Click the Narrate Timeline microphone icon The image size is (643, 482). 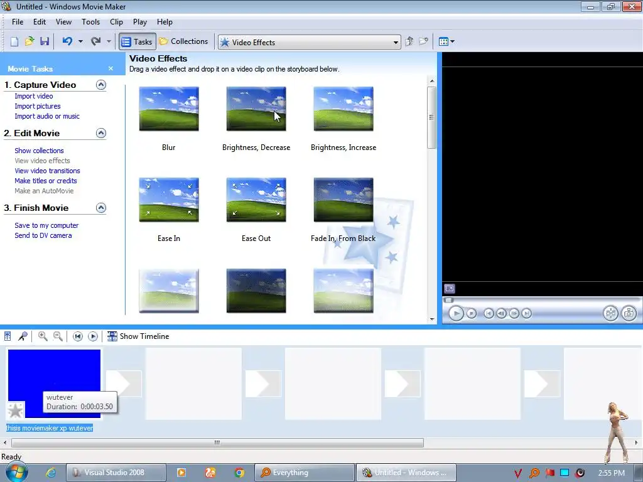point(23,336)
